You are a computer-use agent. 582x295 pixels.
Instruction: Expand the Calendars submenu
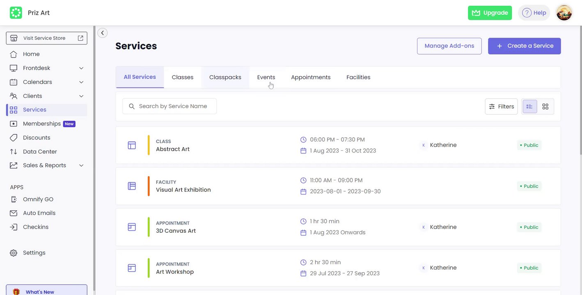81,82
